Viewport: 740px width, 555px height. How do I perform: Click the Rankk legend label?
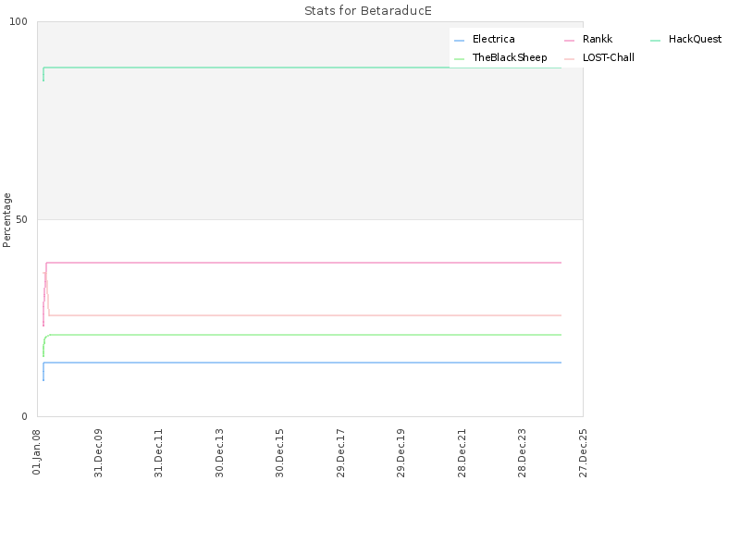click(598, 39)
